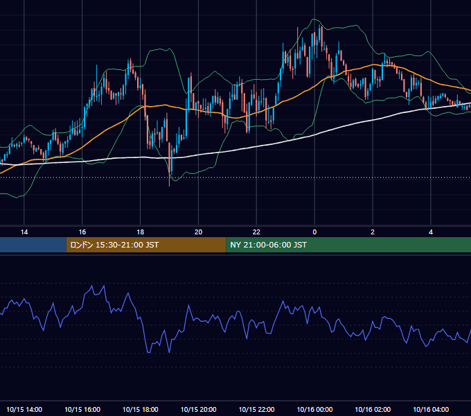Click the 10/16 04:00 timestamp label
This screenshot has height=416, width=471.
point(431,409)
